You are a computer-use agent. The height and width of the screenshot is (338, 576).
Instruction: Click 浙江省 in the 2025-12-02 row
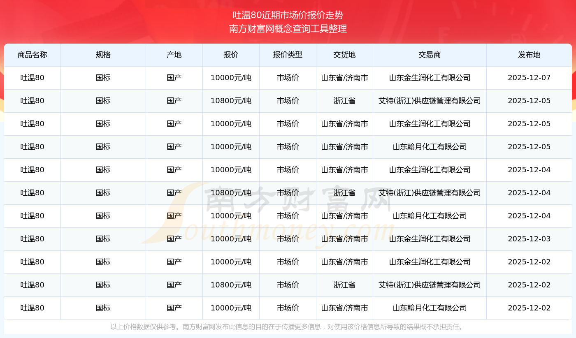(x=344, y=285)
